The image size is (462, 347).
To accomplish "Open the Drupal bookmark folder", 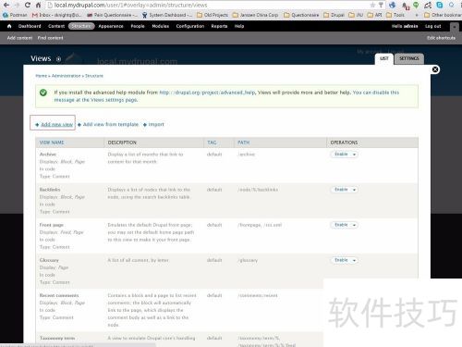I will (x=334, y=15).
